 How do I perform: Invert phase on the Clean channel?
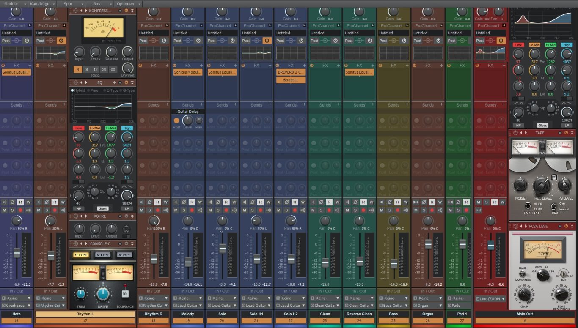coord(321,202)
